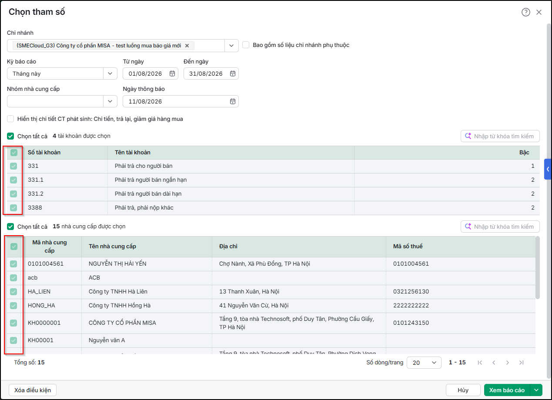Uncheck supplier HA_LIEN row checkbox
Viewport: 552px width, 400px height.
pos(13,292)
